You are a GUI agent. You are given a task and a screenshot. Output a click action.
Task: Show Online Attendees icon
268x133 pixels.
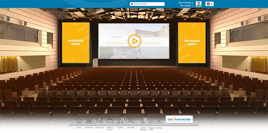tap(143, 122)
